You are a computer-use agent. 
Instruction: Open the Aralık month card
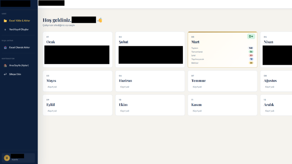[x=276, y=105]
